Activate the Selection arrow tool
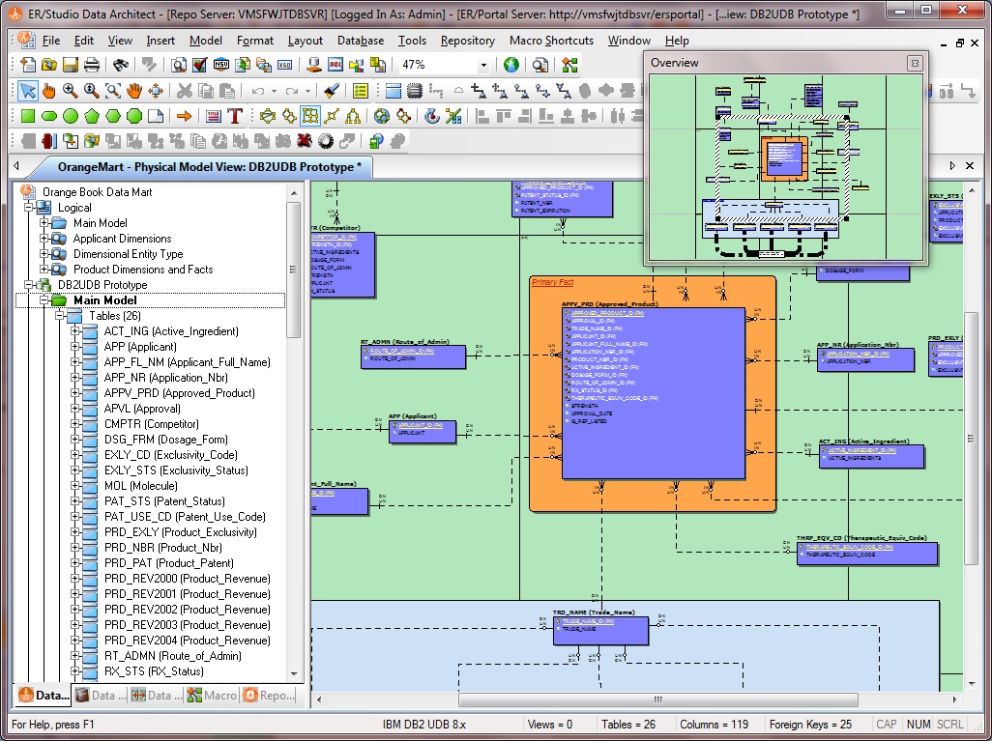This screenshot has height=741, width=992. tap(27, 91)
